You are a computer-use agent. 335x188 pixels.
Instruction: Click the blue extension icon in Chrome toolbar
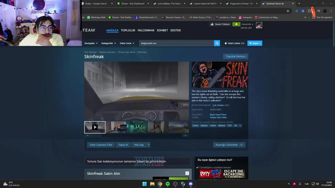coord(303,11)
